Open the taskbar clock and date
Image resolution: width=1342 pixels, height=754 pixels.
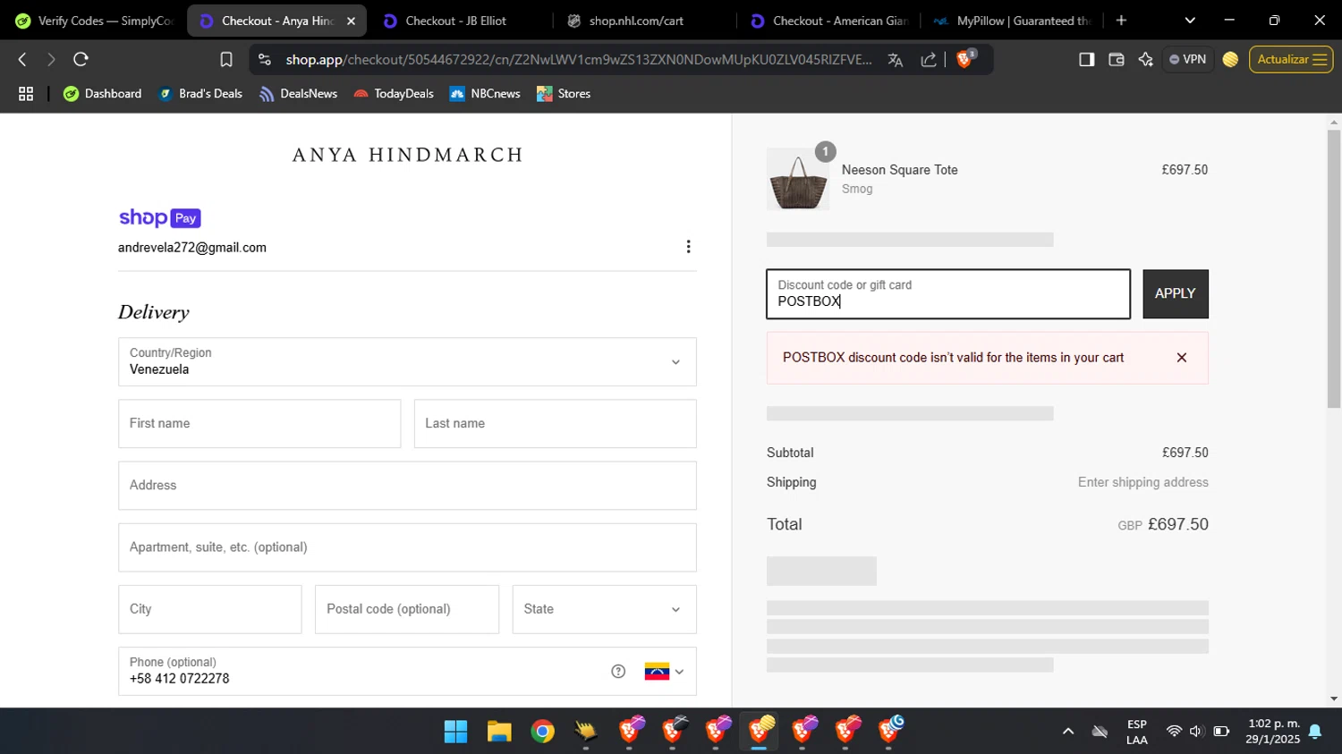pyautogui.click(x=1273, y=732)
